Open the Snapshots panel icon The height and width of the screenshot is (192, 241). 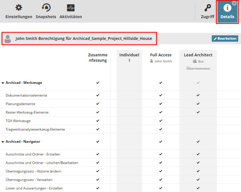tap(46, 8)
